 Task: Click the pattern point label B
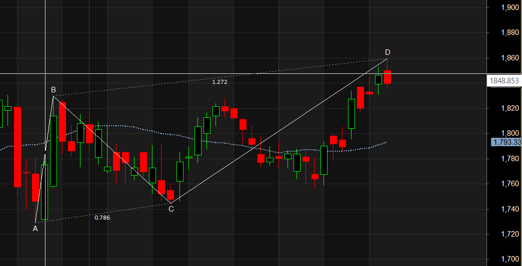pos(53,90)
